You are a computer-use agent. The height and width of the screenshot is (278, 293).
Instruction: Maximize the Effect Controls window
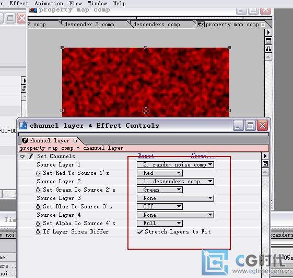pos(250,125)
